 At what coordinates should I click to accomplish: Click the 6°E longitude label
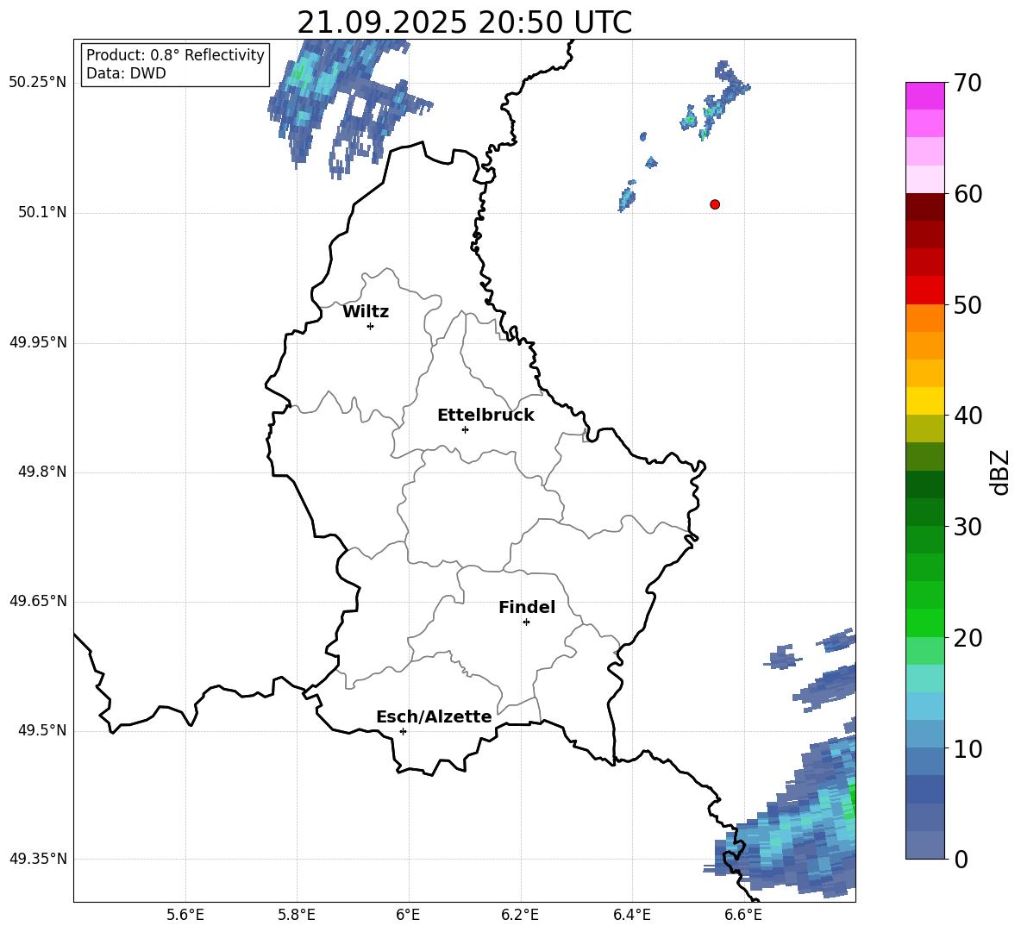(408, 915)
